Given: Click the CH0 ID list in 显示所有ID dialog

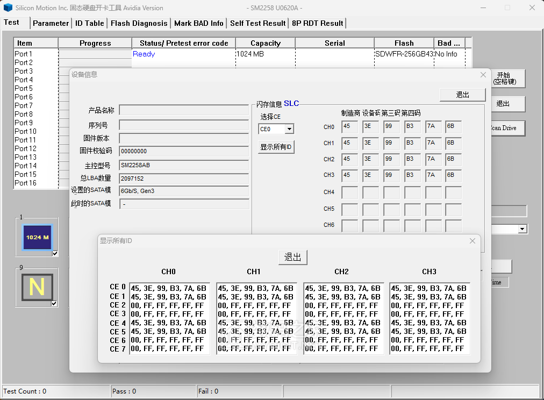Looking at the screenshot, I should click(x=170, y=318).
